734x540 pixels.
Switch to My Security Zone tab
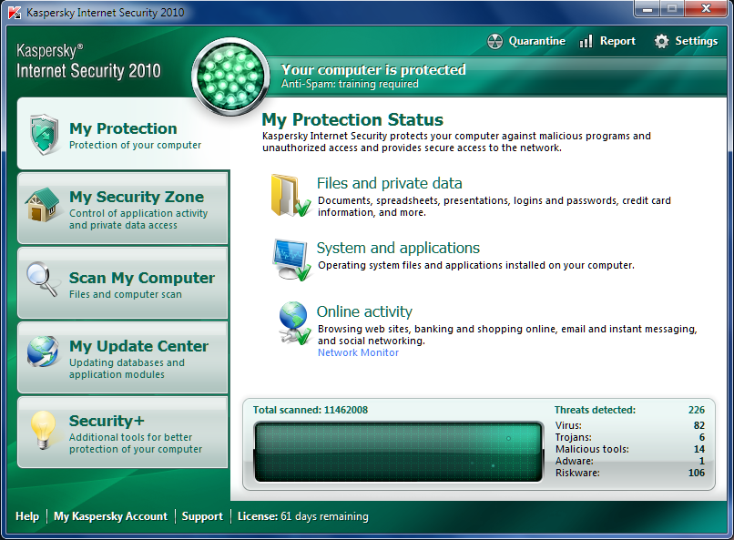click(x=123, y=209)
